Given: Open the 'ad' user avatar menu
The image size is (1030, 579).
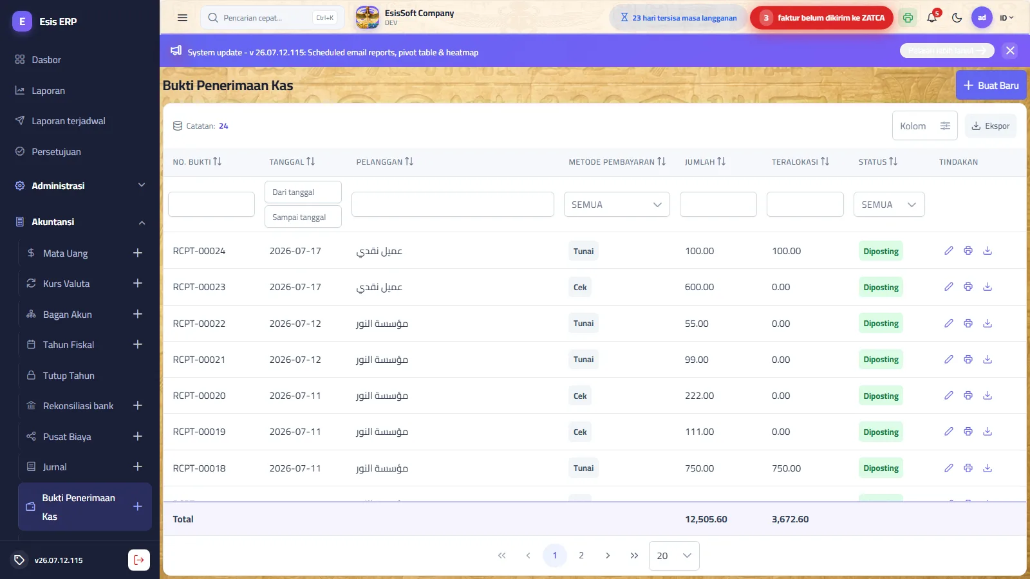Looking at the screenshot, I should [982, 18].
